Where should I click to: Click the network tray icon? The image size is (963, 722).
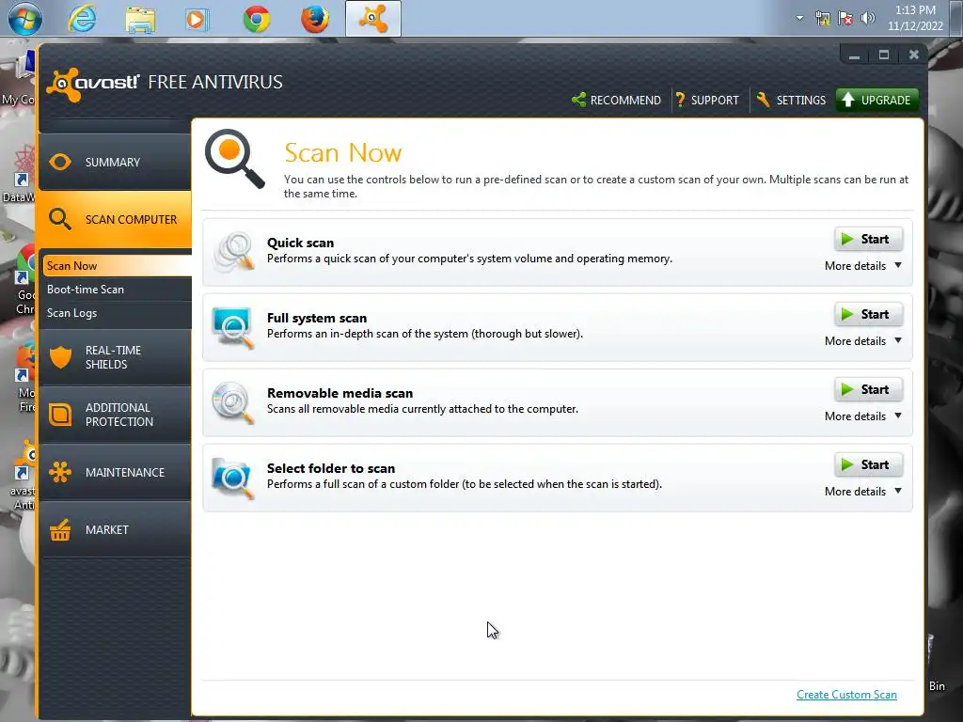(822, 19)
